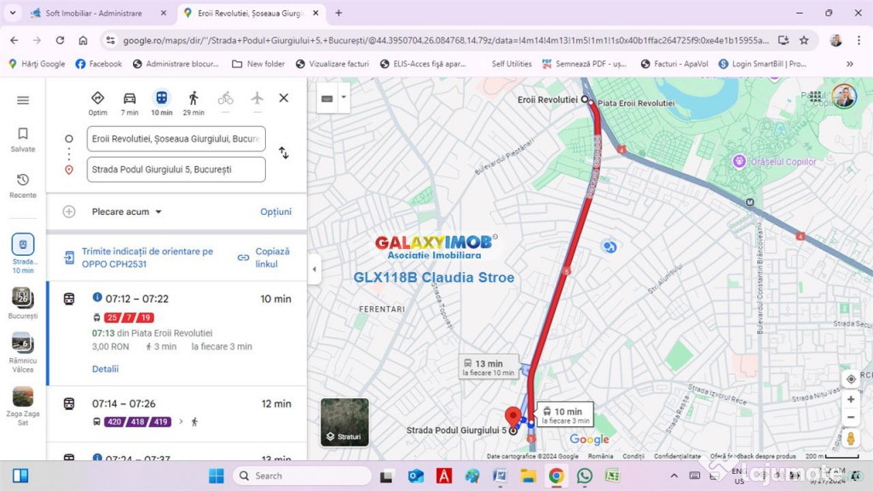Image resolution: width=873 pixels, height=491 pixels.
Task: Click the keyboard input tool icon
Action: coord(327,99)
